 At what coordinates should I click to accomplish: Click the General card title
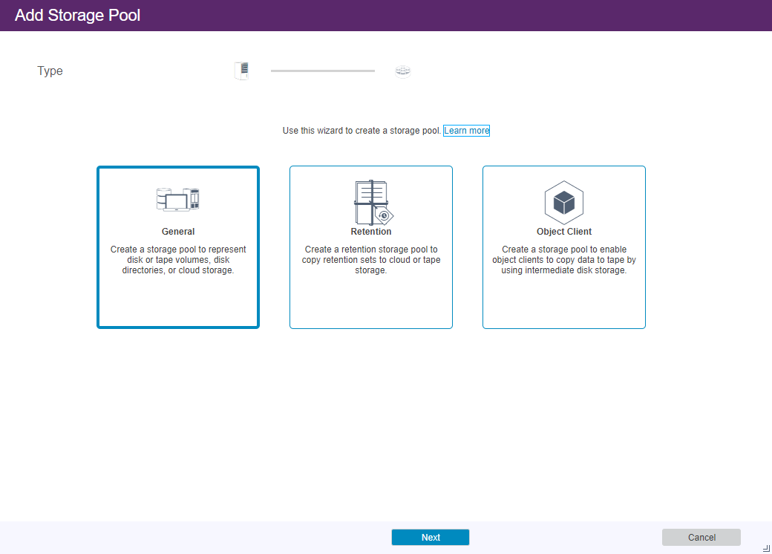coord(178,232)
